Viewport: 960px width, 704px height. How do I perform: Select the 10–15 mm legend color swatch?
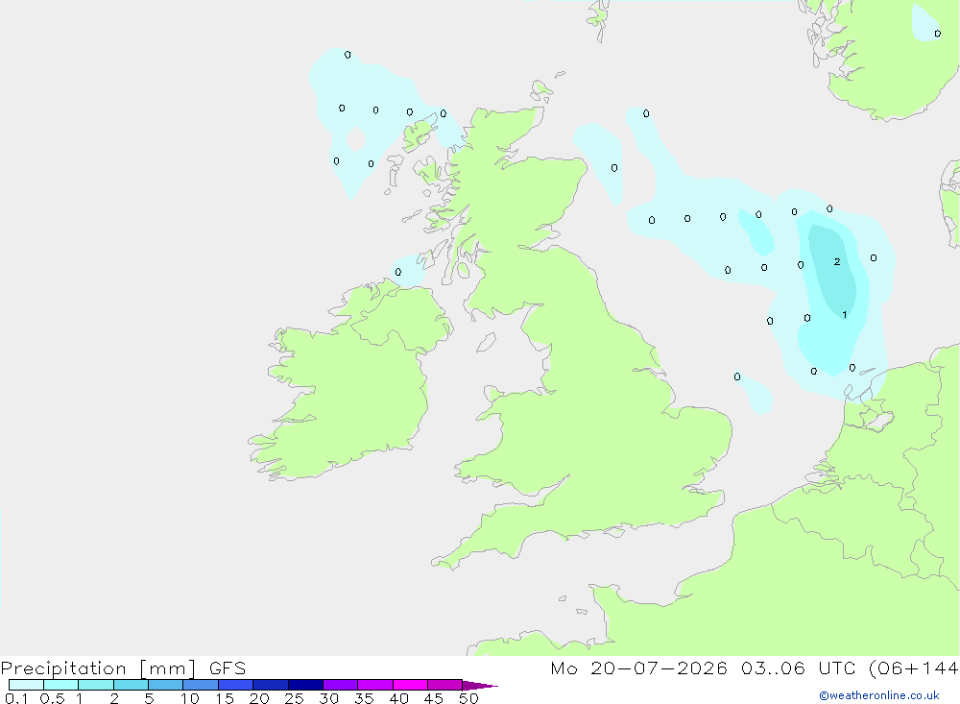coord(201,685)
